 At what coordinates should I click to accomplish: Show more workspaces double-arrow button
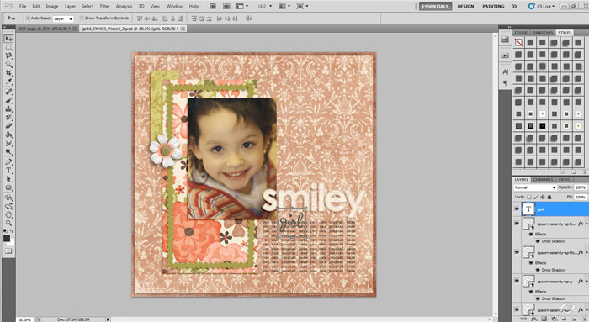click(x=514, y=6)
